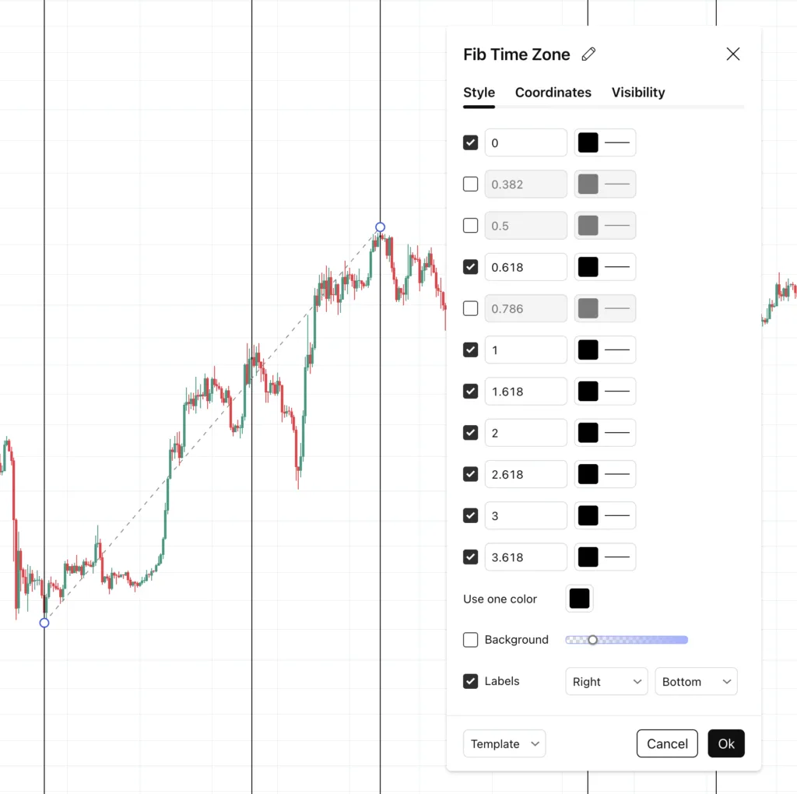Open the Template dropdown
Screen dimensions: 797x794
click(x=504, y=743)
